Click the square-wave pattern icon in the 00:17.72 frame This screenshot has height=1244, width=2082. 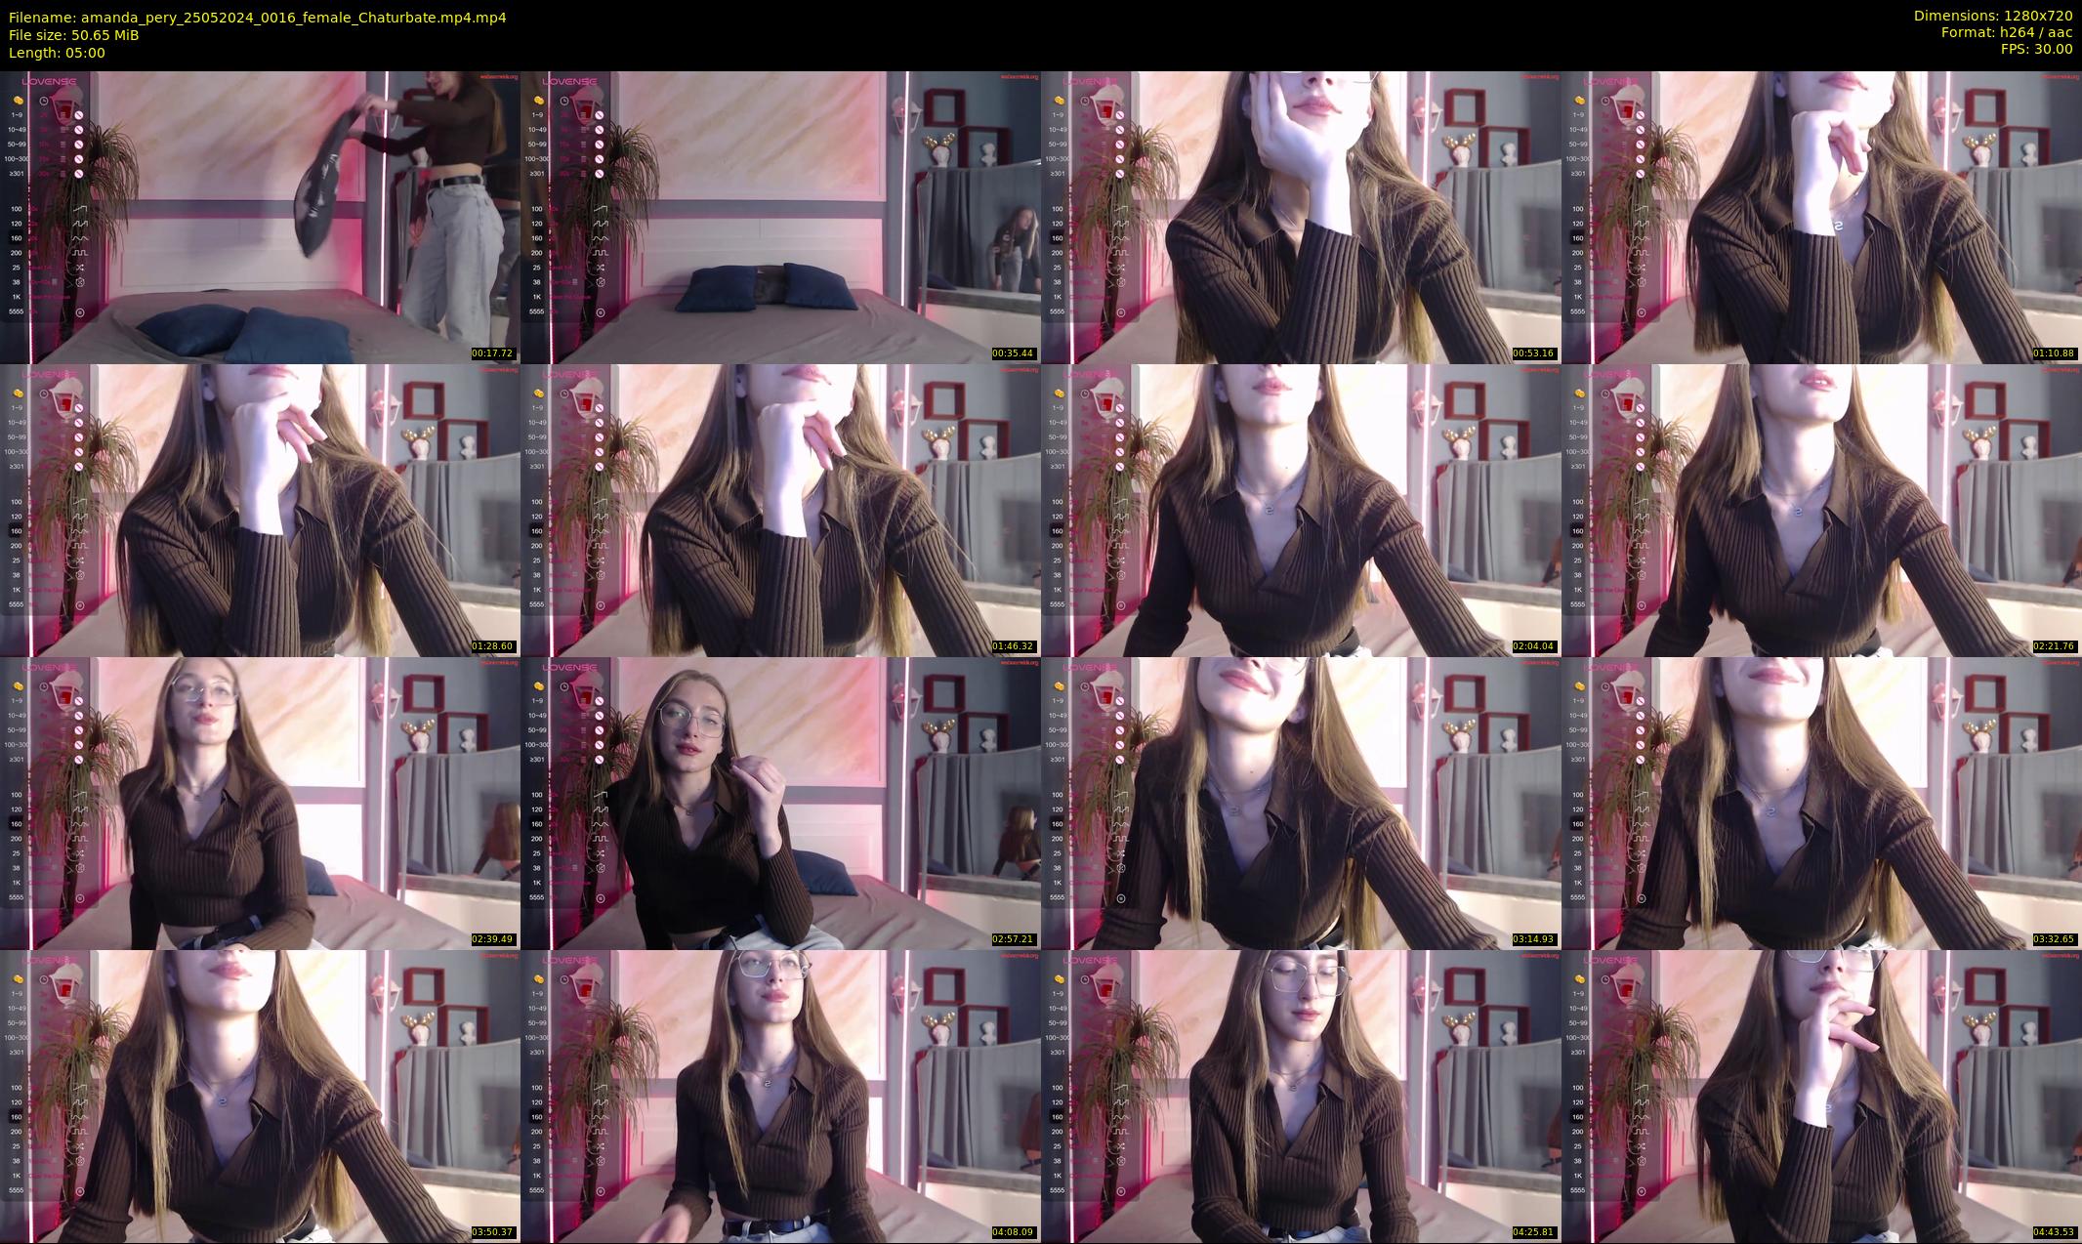pos(80,253)
